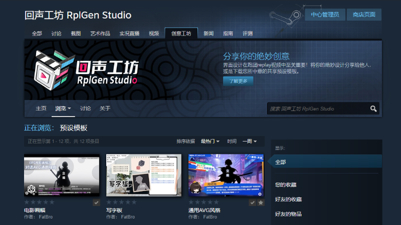Screen dimensions: 401x225
Task: Open the 商店页面 button
Action: click(364, 14)
